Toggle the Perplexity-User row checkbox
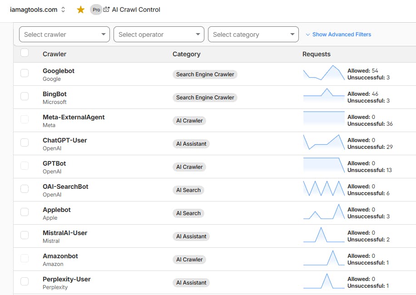 click(25, 281)
